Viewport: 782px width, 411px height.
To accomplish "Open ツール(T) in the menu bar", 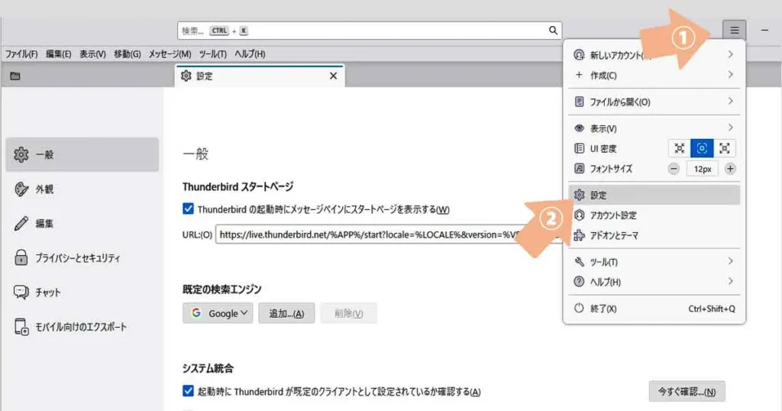I will coord(213,54).
